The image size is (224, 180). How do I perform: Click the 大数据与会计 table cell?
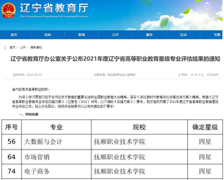(56, 142)
